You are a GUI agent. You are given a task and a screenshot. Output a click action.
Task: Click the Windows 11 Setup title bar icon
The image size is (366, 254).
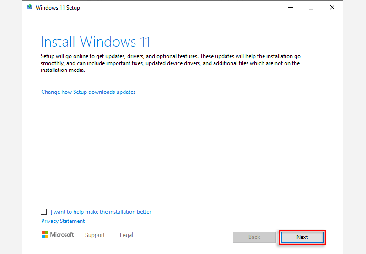point(30,7)
